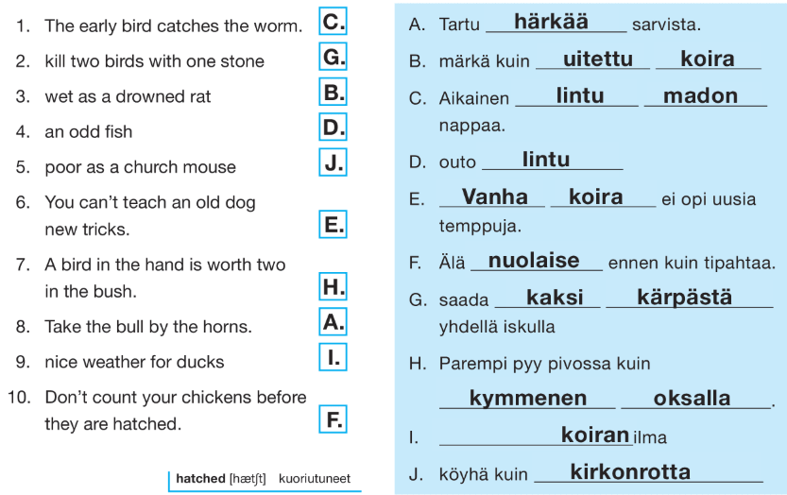The height and width of the screenshot is (495, 787).
Task: Select the kirkonrotta blank in row J
Action: click(x=648, y=472)
